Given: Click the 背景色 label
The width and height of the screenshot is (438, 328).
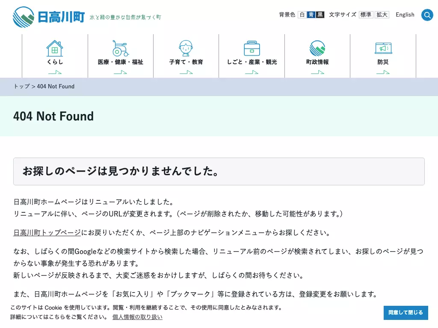Looking at the screenshot, I should click(x=287, y=15).
